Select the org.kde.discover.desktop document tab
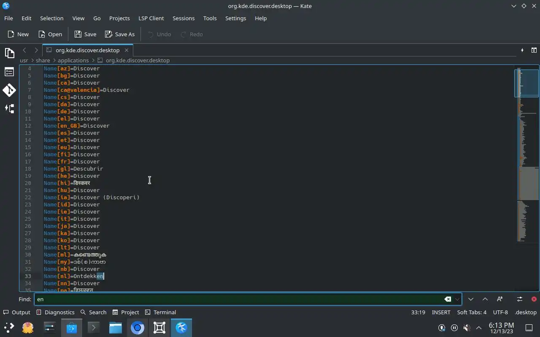Viewport: 540px width, 337px height. (x=87, y=50)
